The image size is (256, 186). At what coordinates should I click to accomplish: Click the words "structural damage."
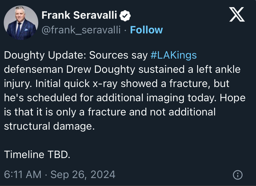49,126
